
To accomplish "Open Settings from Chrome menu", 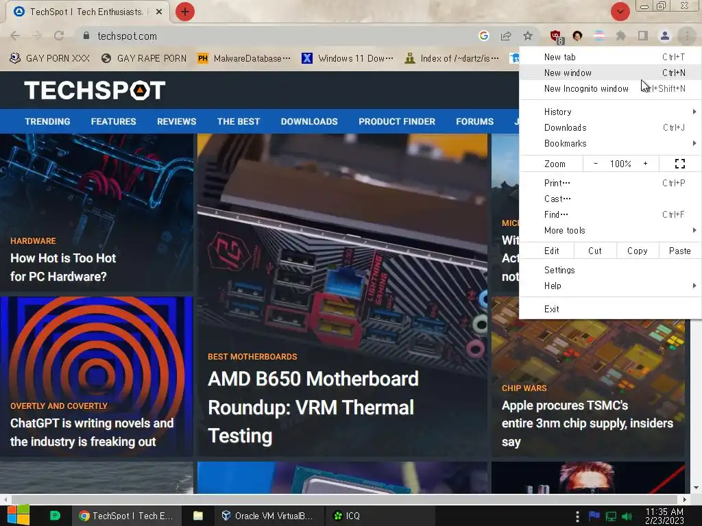I will pyautogui.click(x=610, y=270).
